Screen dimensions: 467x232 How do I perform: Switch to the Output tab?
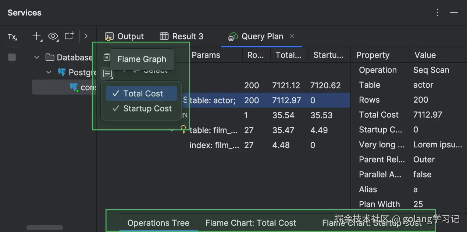coord(124,36)
